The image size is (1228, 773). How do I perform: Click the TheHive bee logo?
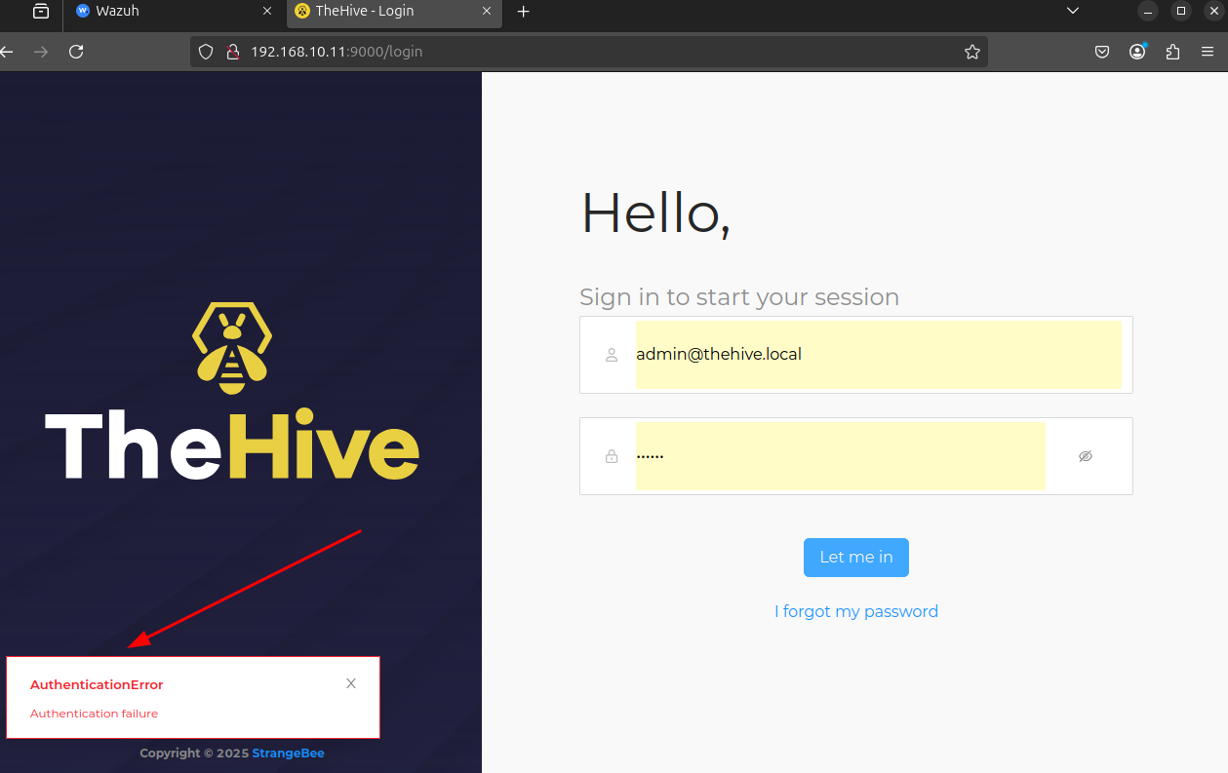pyautogui.click(x=231, y=348)
